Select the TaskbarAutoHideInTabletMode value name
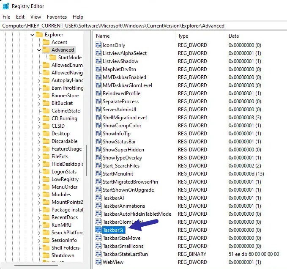The image size is (287, 269). [137, 214]
